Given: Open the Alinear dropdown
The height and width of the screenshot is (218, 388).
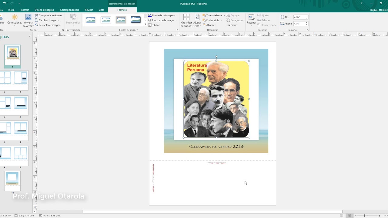Looking at the screenshot, I should tap(209, 25).
